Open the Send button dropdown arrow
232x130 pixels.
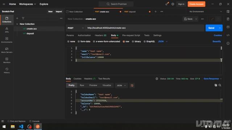point(220,28)
